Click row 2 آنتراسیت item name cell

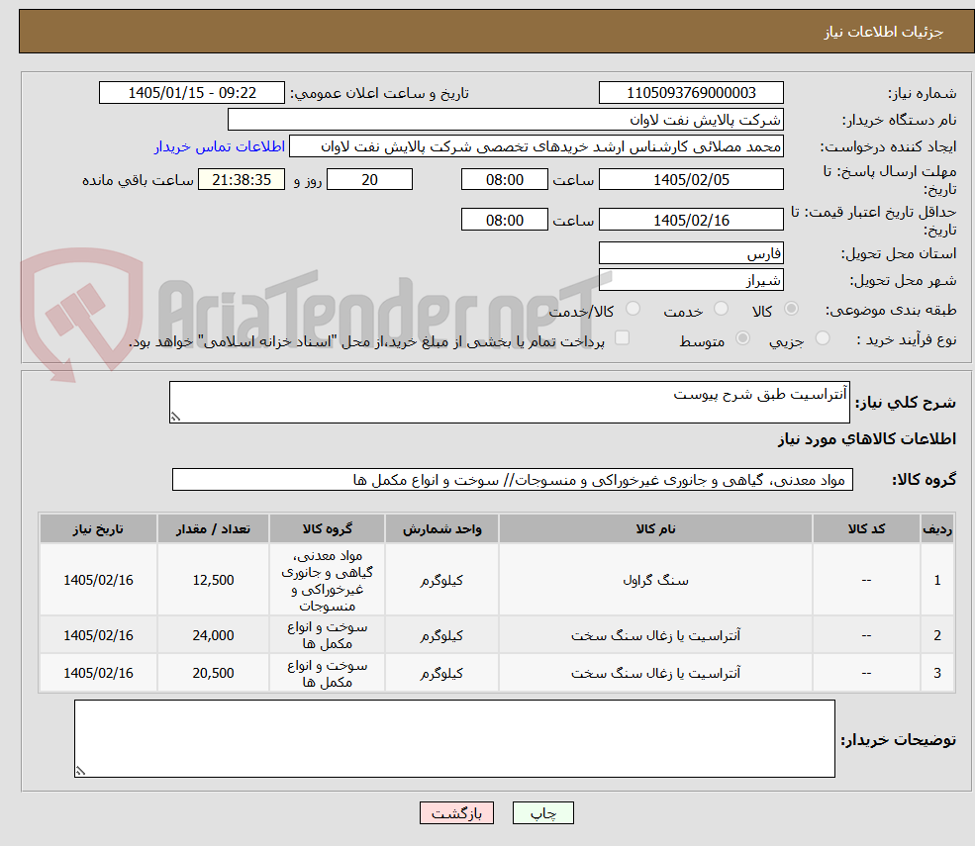[x=655, y=635]
